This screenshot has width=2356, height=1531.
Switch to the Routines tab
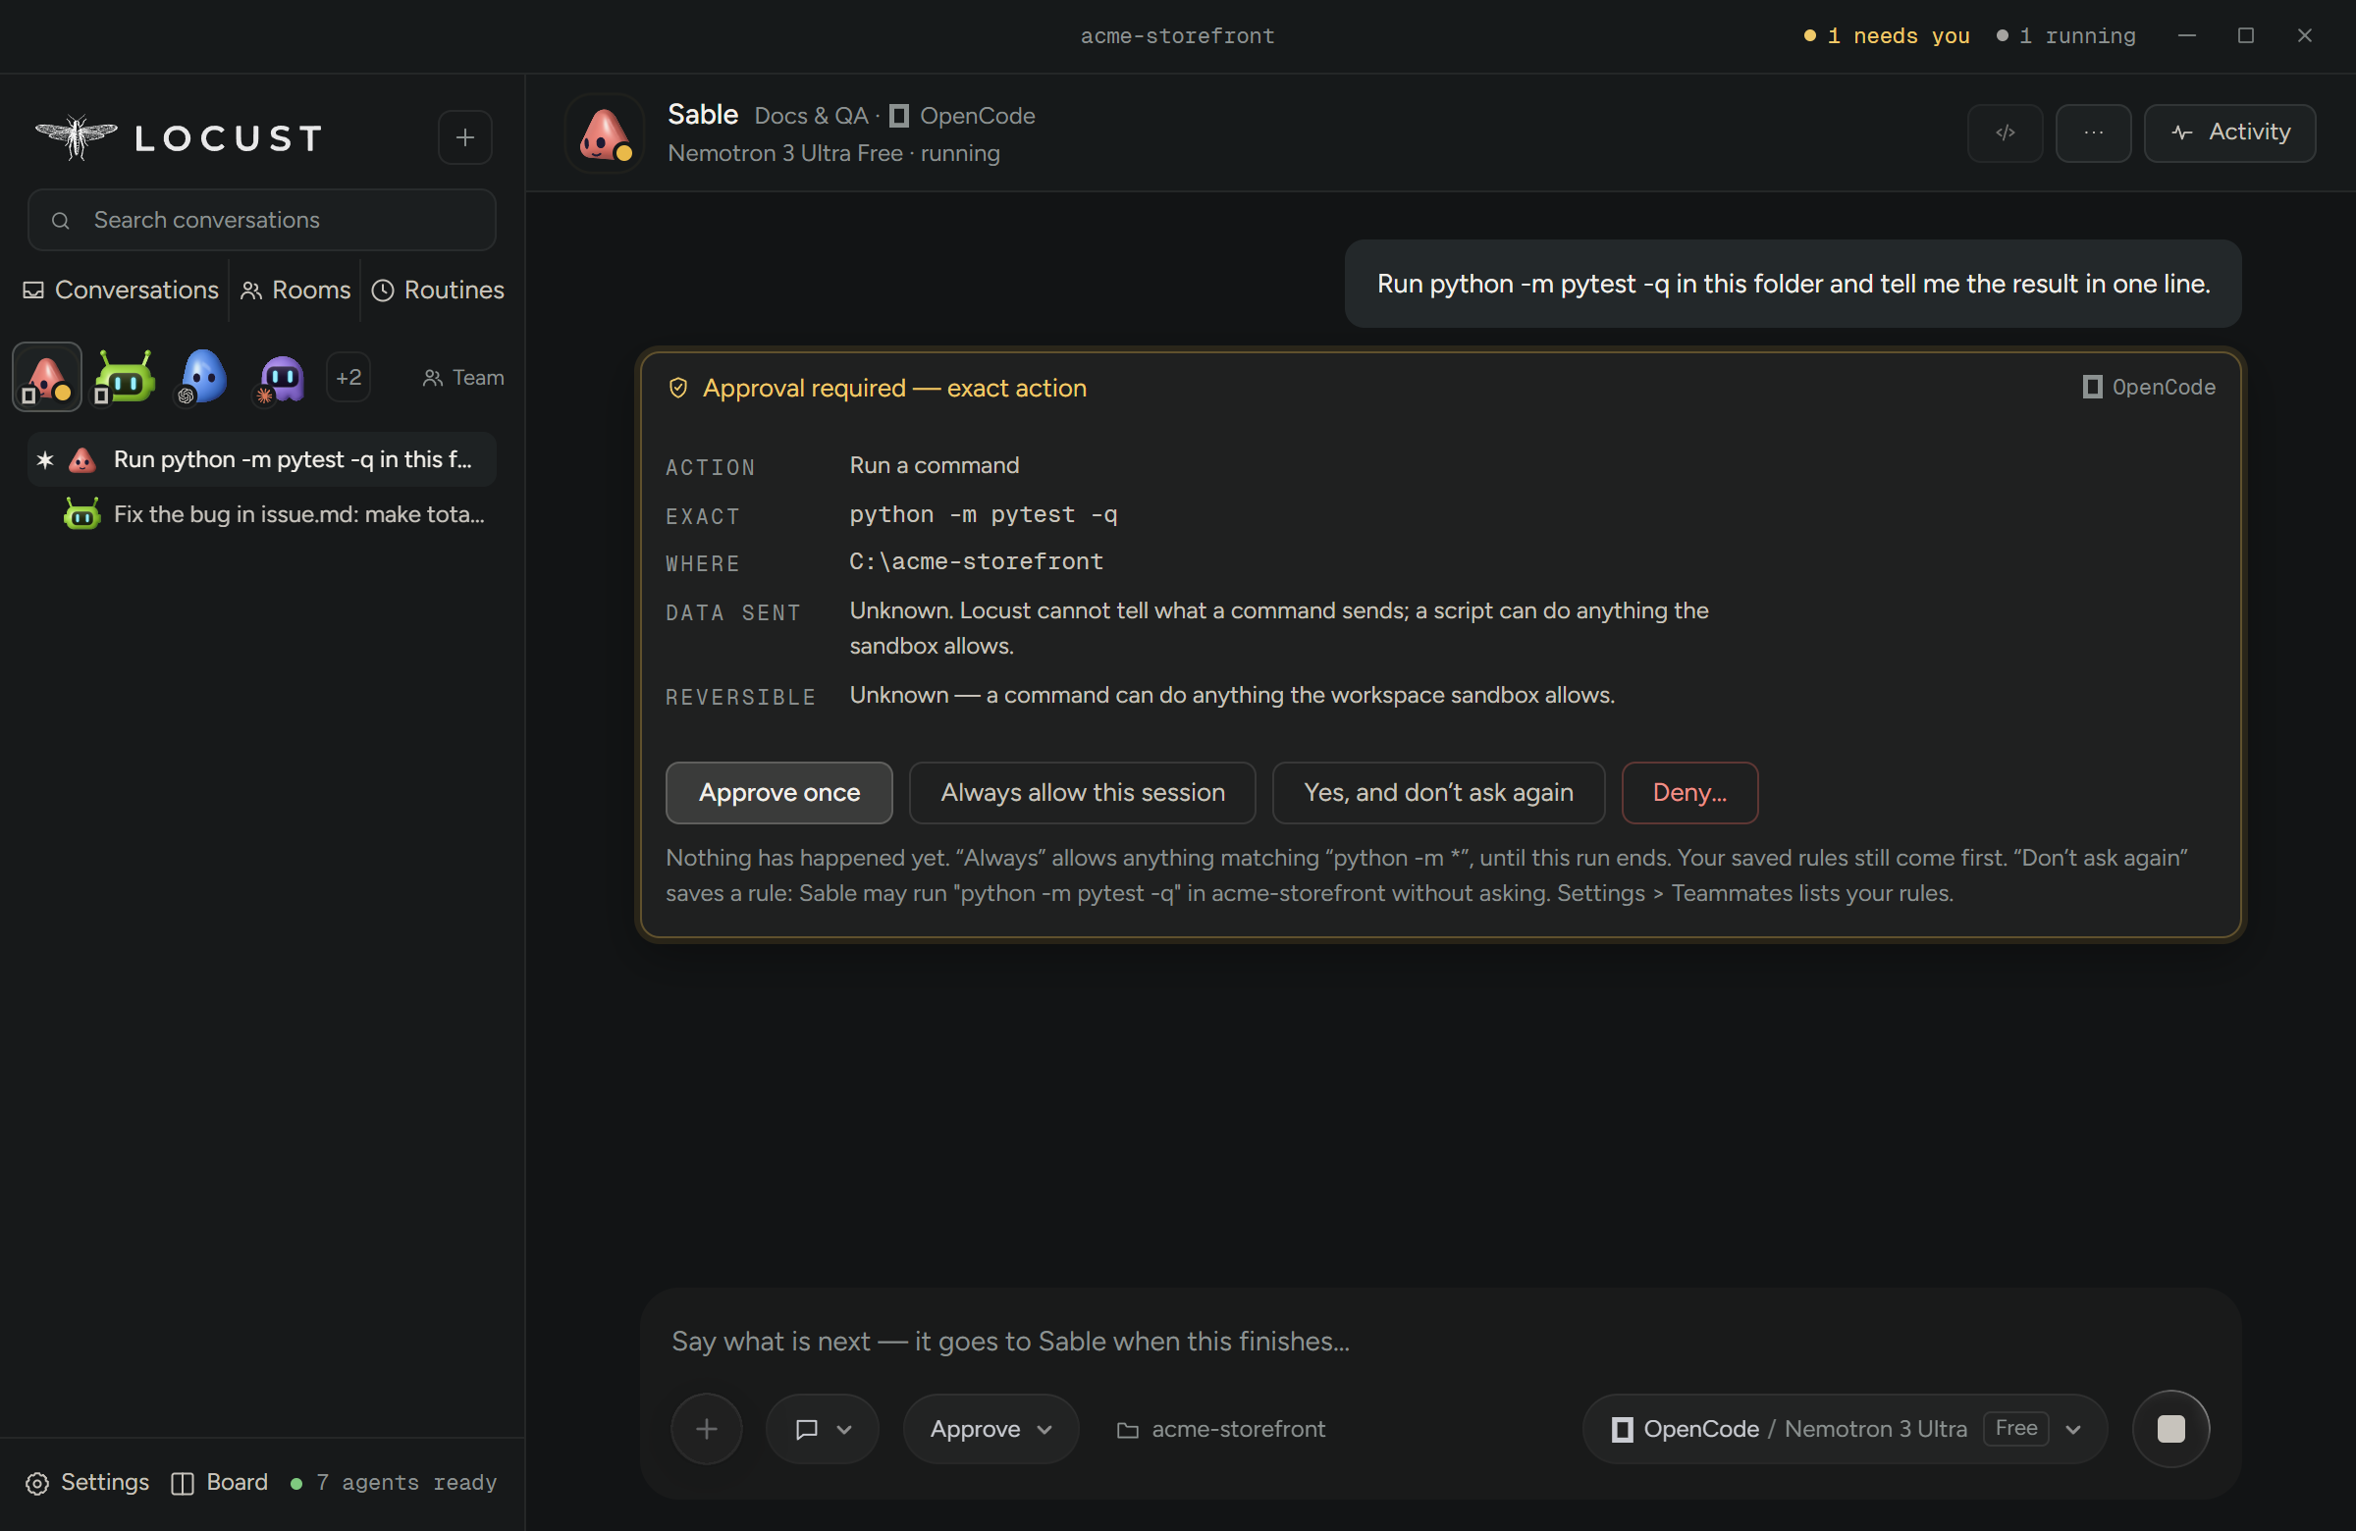click(x=438, y=290)
